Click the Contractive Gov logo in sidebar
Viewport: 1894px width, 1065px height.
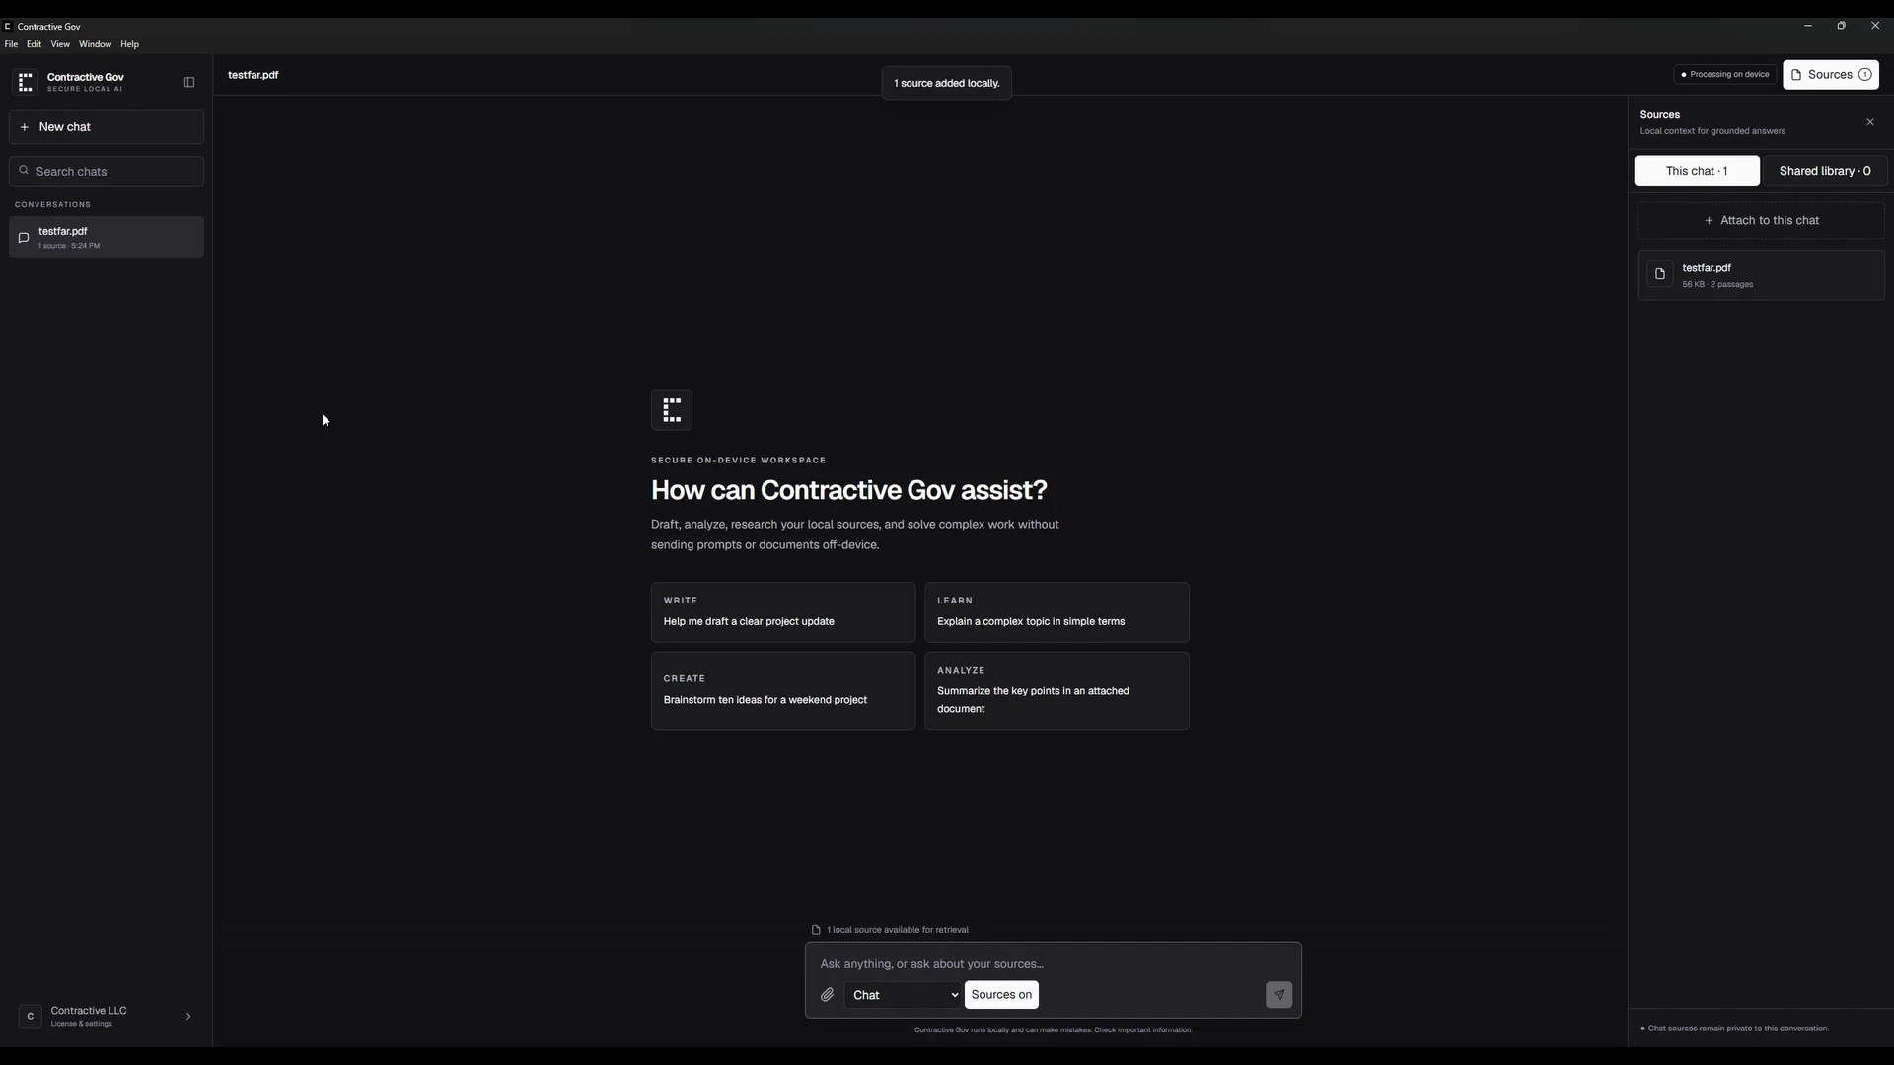(26, 82)
